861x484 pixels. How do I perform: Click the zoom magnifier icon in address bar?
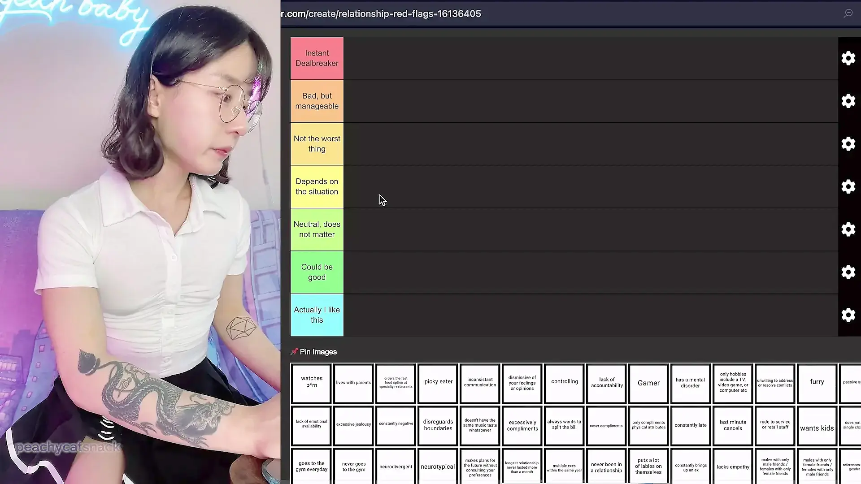(x=848, y=13)
